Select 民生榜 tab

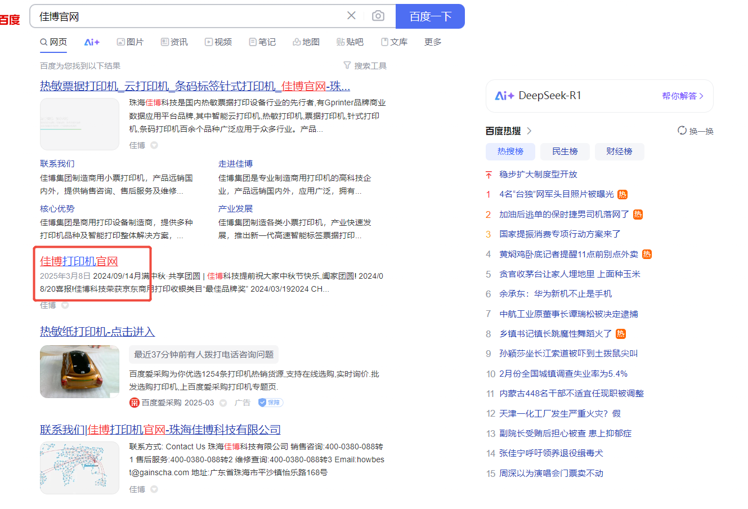click(565, 151)
